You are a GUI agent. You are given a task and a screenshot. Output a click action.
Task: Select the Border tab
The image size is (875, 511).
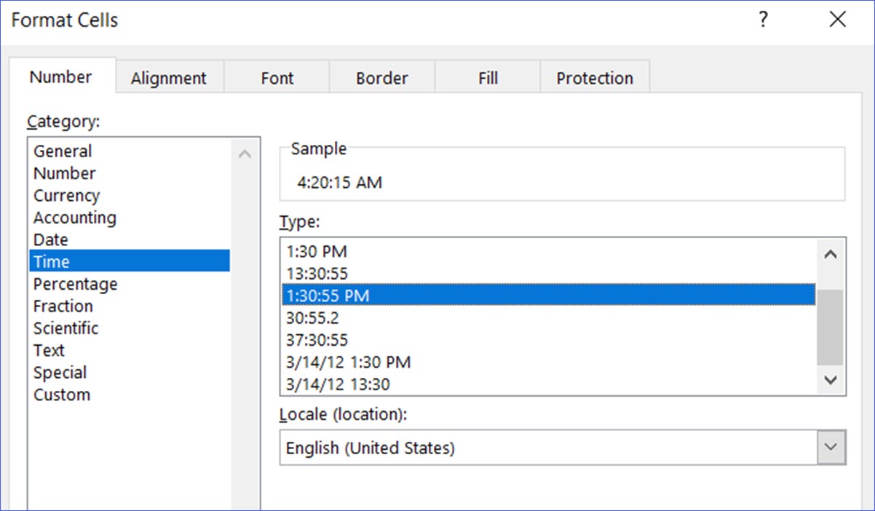pyautogui.click(x=381, y=77)
